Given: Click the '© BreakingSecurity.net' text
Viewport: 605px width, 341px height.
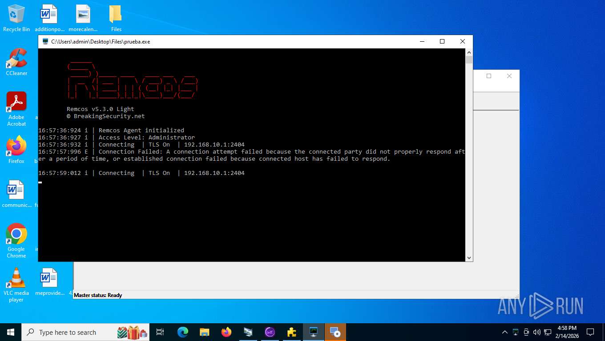Looking at the screenshot, I should [106, 116].
